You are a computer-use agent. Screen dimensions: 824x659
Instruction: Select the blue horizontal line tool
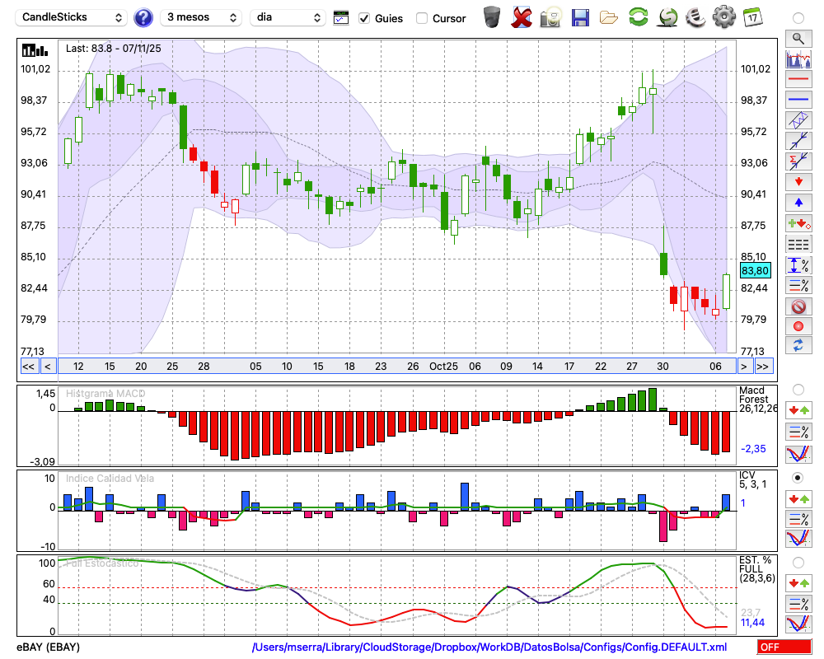click(798, 100)
